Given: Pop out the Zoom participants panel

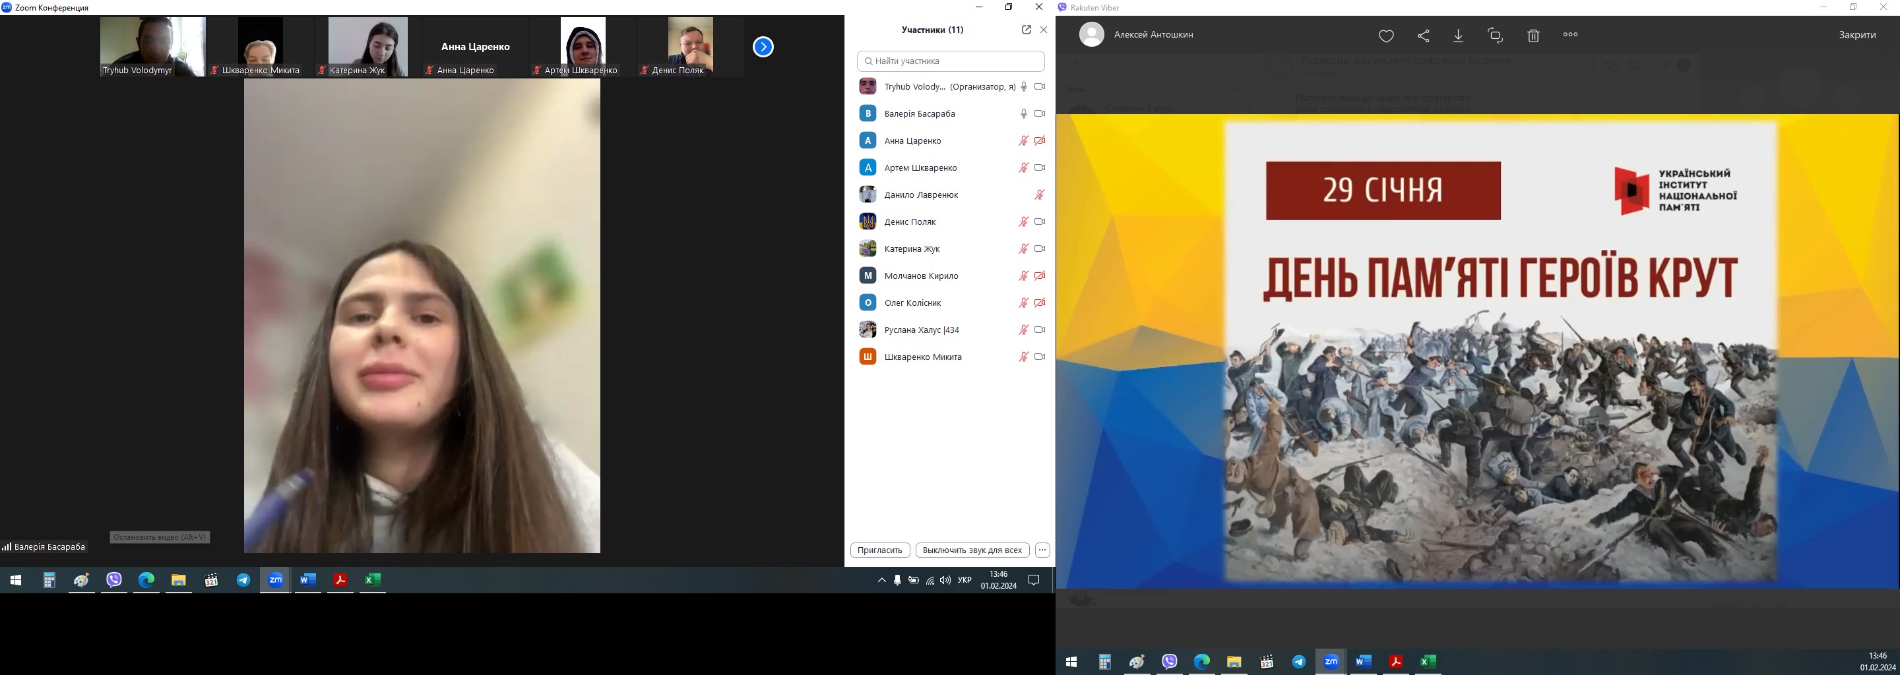Looking at the screenshot, I should coord(1026,30).
